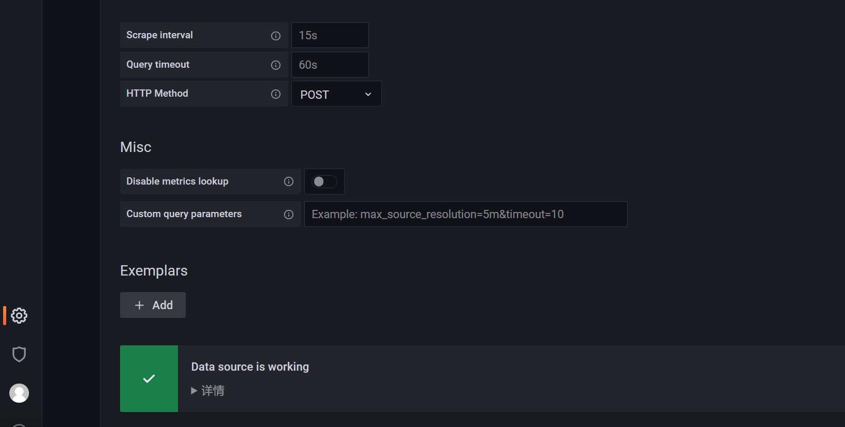Screen dimensions: 845x427
Task: Click Data source is working message
Action: point(250,367)
